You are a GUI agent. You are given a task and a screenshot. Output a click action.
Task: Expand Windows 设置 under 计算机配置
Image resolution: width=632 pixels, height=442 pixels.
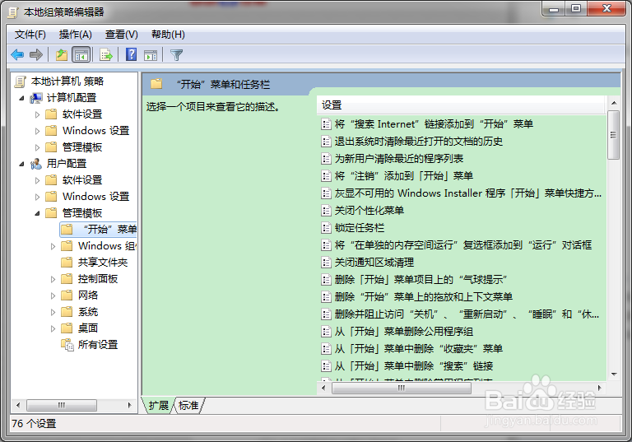(x=38, y=131)
